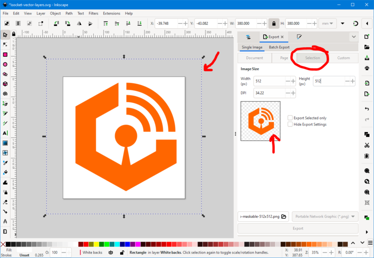Screen dimensions: 374x258
Task: Enable Hide Export Settings checkbox
Action: (x=290, y=124)
